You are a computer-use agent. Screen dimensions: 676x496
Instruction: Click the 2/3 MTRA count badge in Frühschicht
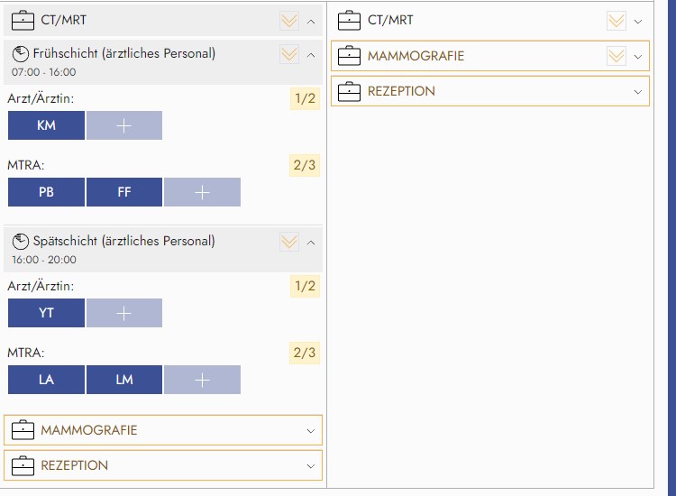coord(305,165)
